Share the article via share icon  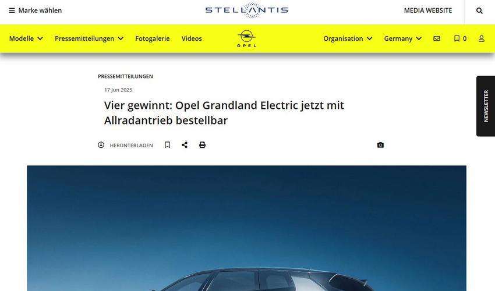coord(185,145)
